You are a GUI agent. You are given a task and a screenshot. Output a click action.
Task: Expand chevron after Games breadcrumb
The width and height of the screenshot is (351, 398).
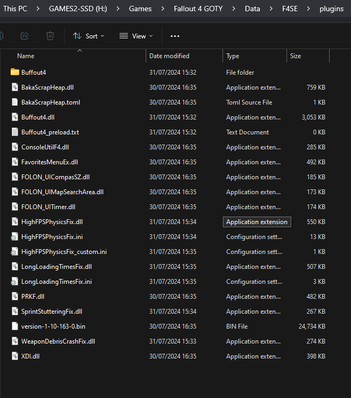pyautogui.click(x=163, y=9)
